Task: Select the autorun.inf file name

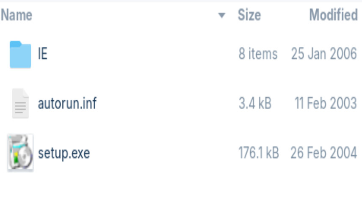Action: (x=67, y=104)
